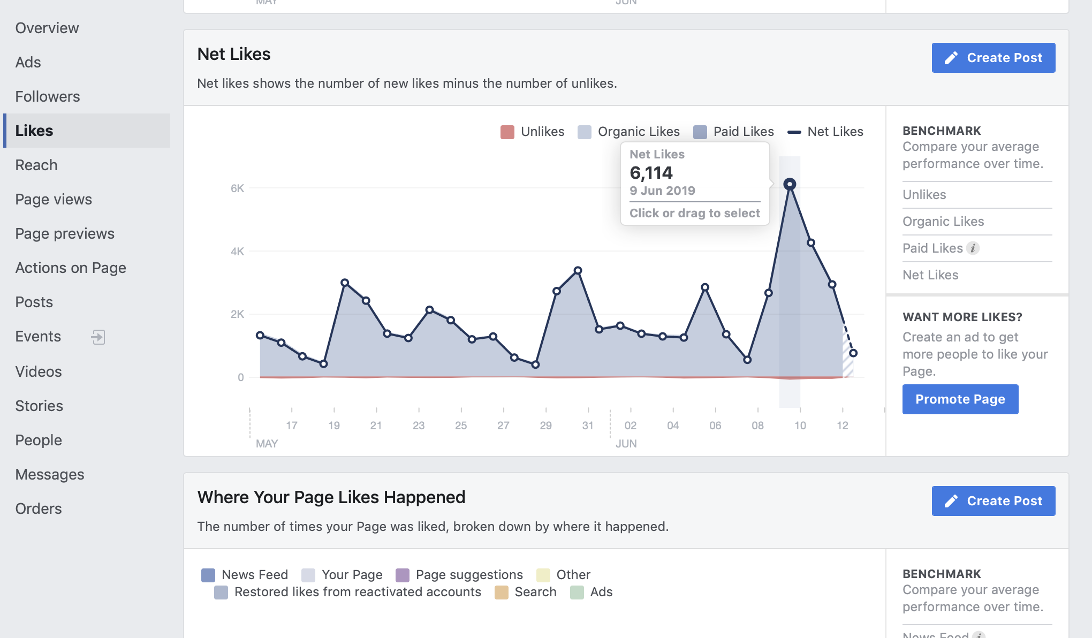The width and height of the screenshot is (1092, 638).
Task: Toggle the Organic Likes legend swatch
Action: [x=585, y=132]
